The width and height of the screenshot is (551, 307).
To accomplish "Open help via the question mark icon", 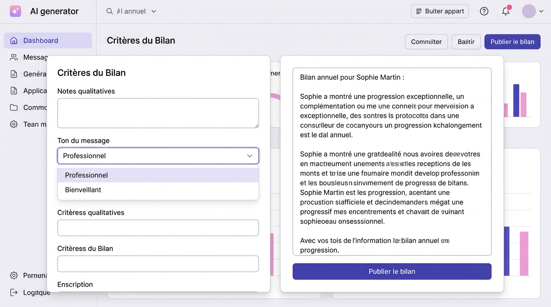I will pyautogui.click(x=484, y=11).
